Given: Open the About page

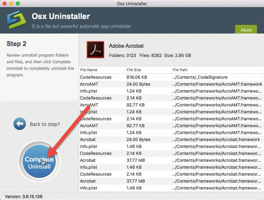Looking at the screenshot, I should click(x=246, y=29).
